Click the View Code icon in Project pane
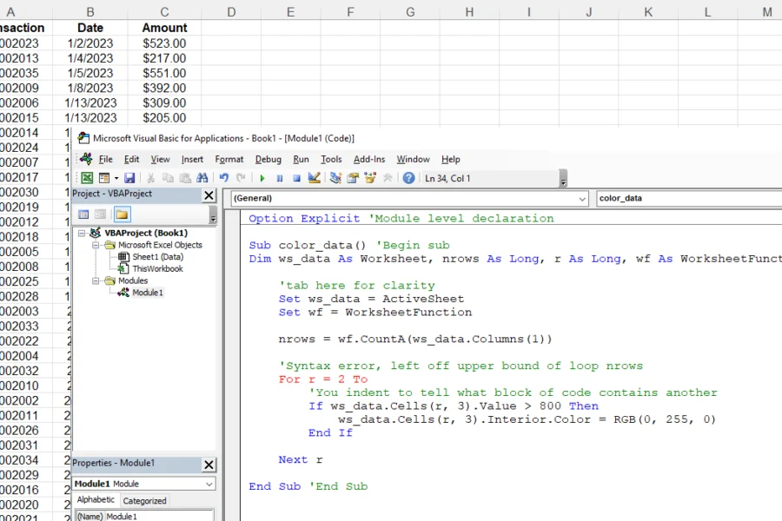This screenshot has height=521, width=782. coord(83,214)
